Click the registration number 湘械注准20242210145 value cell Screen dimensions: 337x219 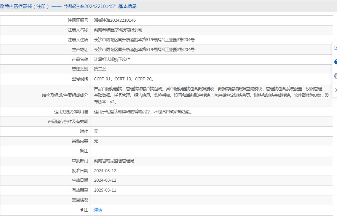click(x=115, y=20)
